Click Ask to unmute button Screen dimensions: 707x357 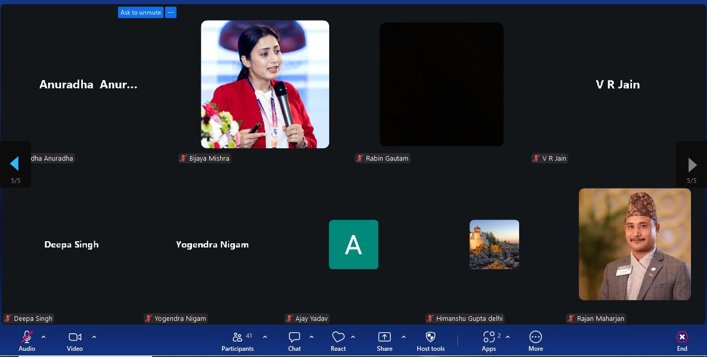click(141, 12)
